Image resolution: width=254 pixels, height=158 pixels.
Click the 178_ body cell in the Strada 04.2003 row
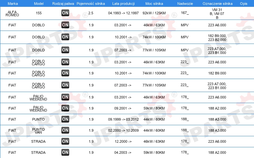(x=185, y=152)
